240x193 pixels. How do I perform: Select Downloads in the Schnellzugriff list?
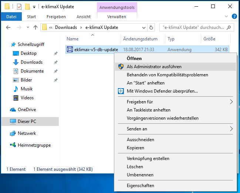pyautogui.click(x=31, y=62)
